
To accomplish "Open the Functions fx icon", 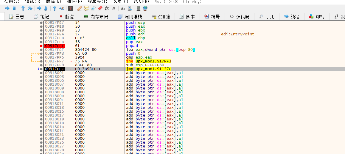I will coord(107,8).
